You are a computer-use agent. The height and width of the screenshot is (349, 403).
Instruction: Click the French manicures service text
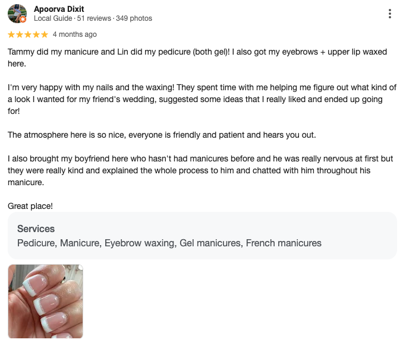(284, 243)
